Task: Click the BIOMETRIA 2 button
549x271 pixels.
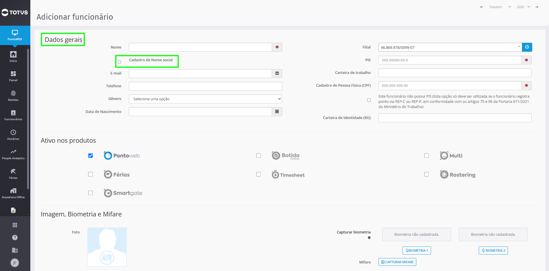Action: (493, 250)
